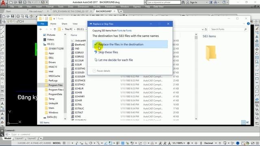Select the 3CGOTHG font file
The image size is (260, 146).
point(80,69)
